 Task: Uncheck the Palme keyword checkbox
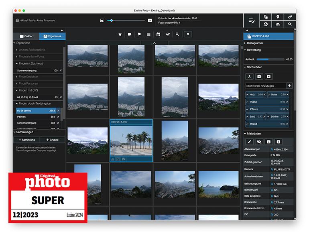(x=247, y=102)
